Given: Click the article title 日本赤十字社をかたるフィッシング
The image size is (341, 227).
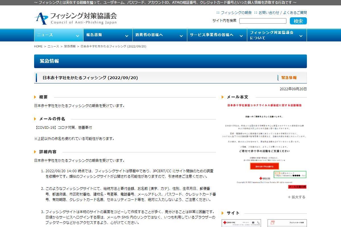Looking at the screenshot, I should (90, 78).
